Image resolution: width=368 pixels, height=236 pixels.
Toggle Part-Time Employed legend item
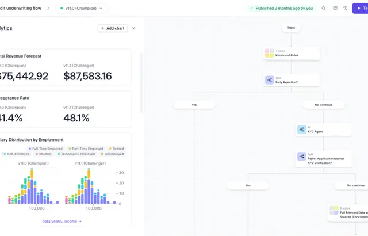pyautogui.click(x=86, y=149)
